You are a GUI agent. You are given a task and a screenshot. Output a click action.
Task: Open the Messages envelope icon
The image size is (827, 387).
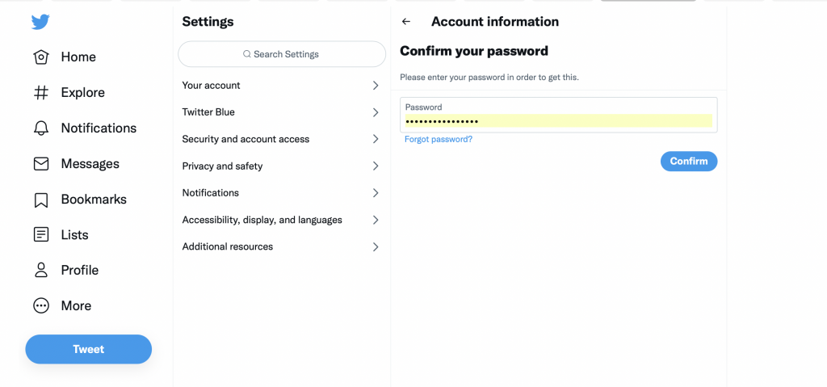[41, 164]
